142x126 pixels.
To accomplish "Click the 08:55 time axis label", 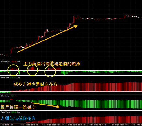I will pos(23,125).
